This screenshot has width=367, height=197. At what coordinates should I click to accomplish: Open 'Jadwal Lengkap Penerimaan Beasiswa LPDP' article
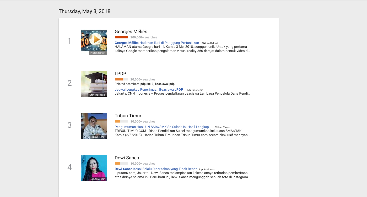click(x=149, y=90)
